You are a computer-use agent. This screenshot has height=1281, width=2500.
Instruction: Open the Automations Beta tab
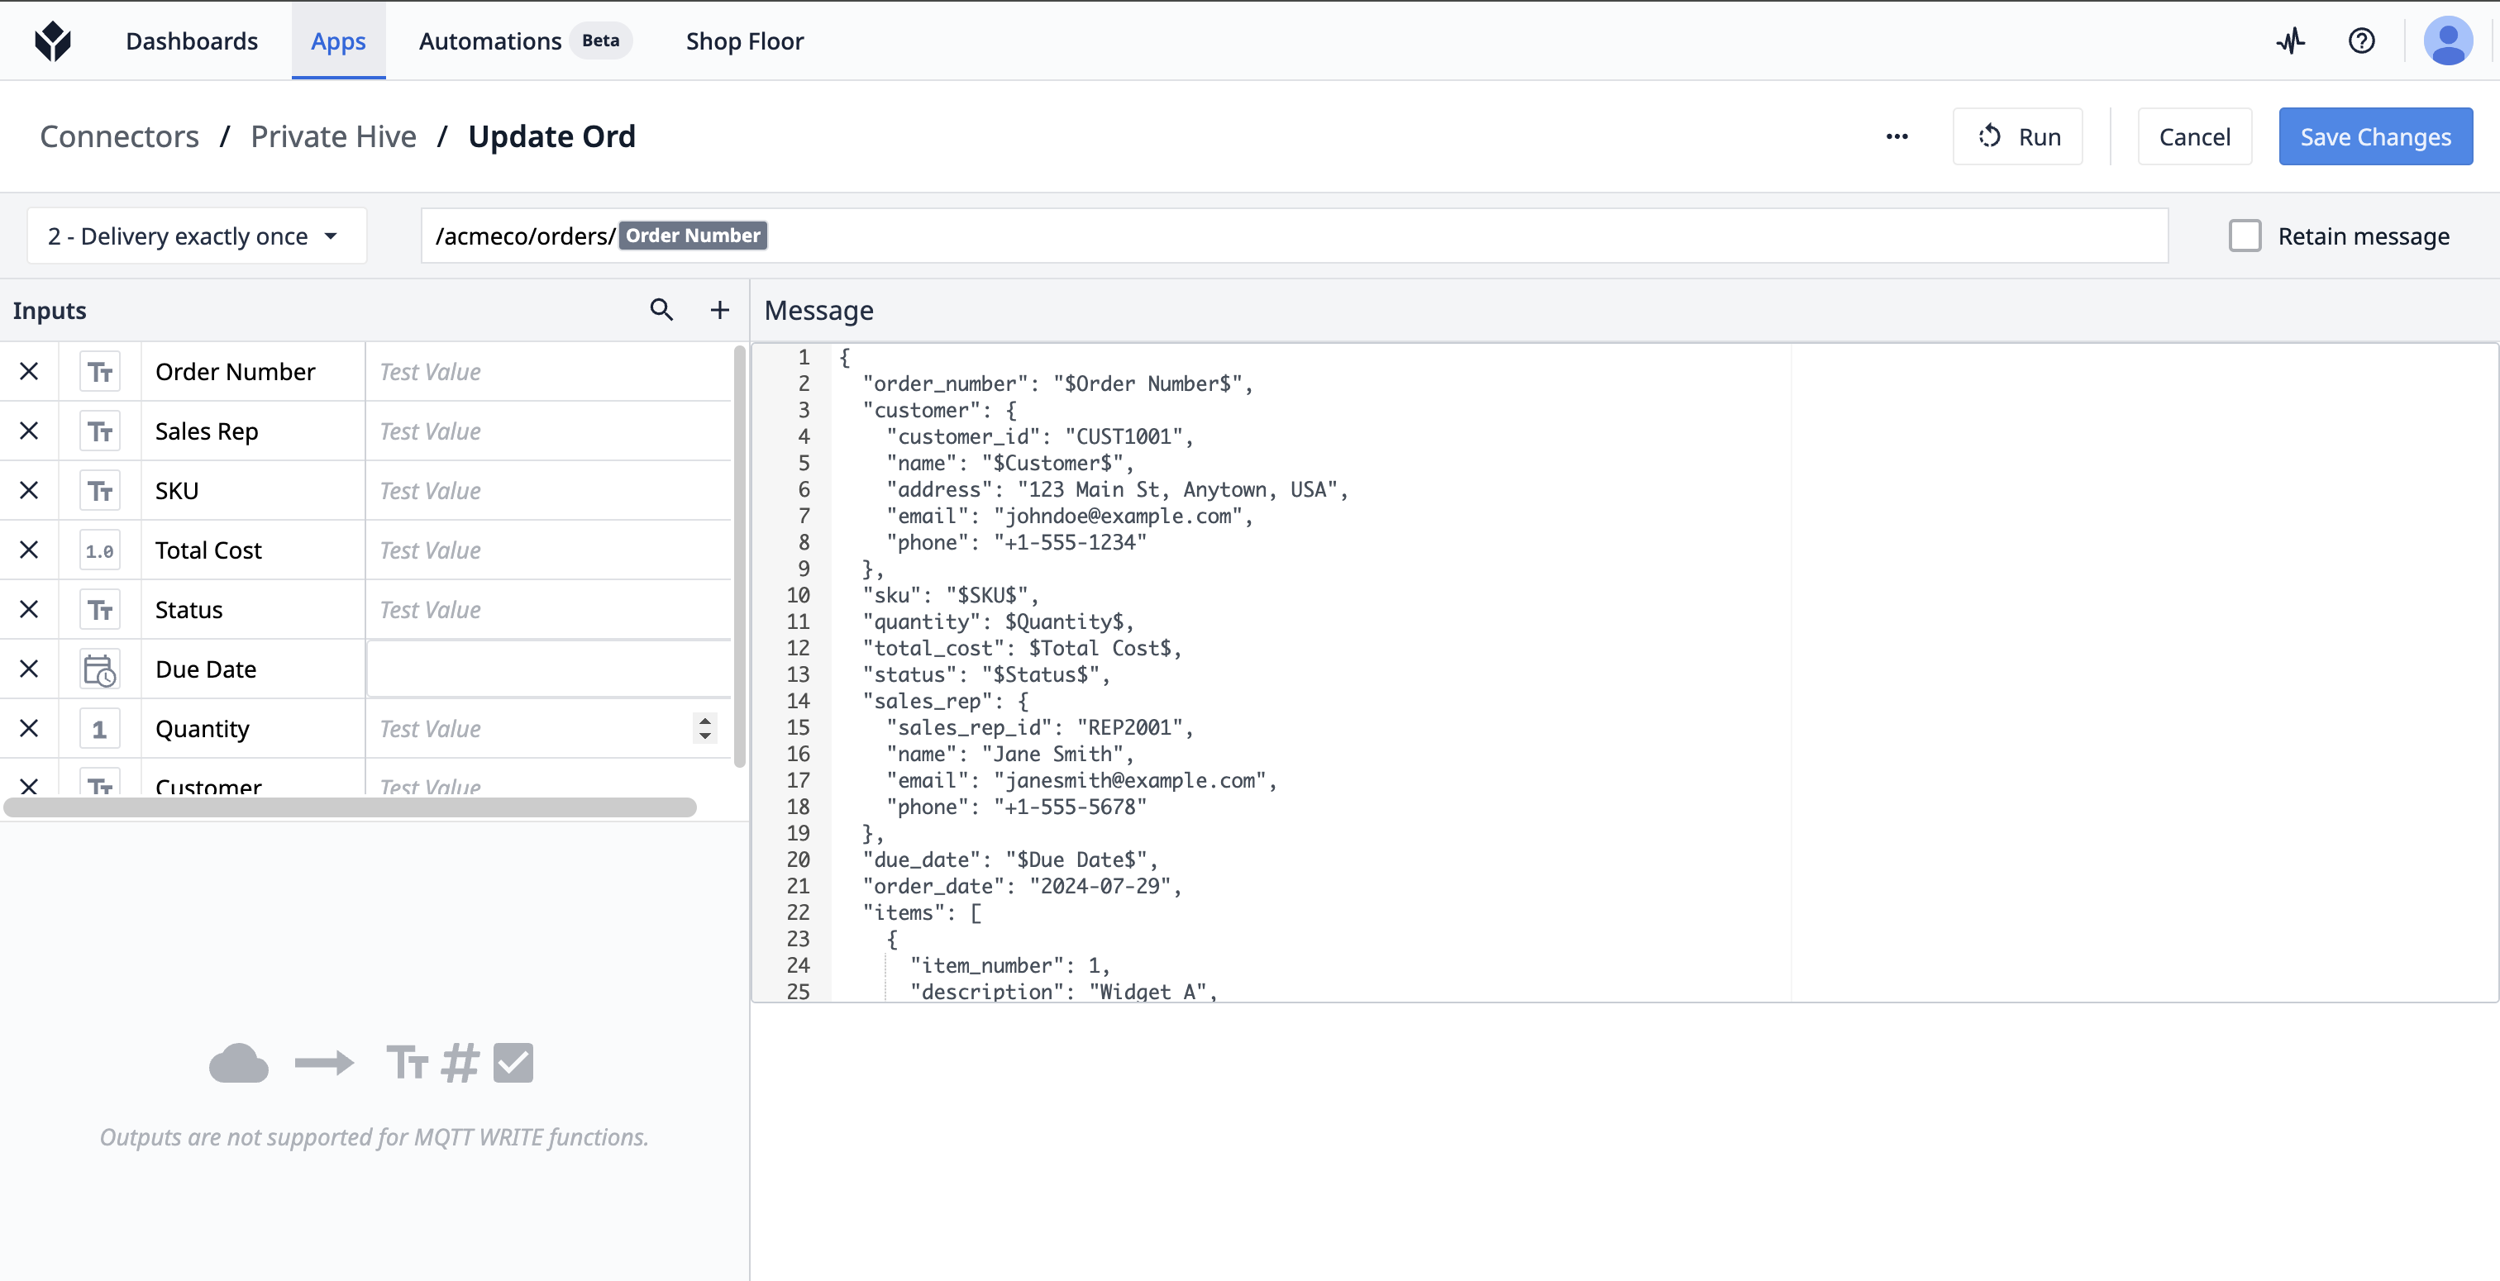(524, 40)
